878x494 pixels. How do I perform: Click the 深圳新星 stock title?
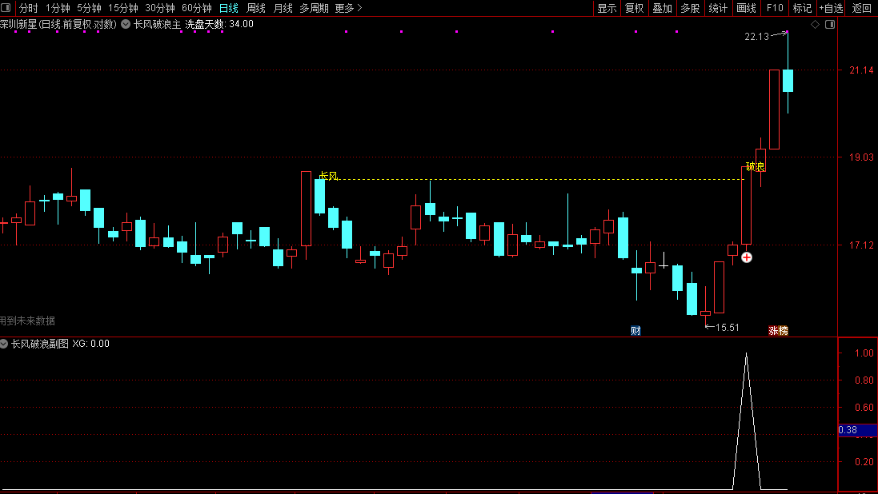(x=18, y=24)
